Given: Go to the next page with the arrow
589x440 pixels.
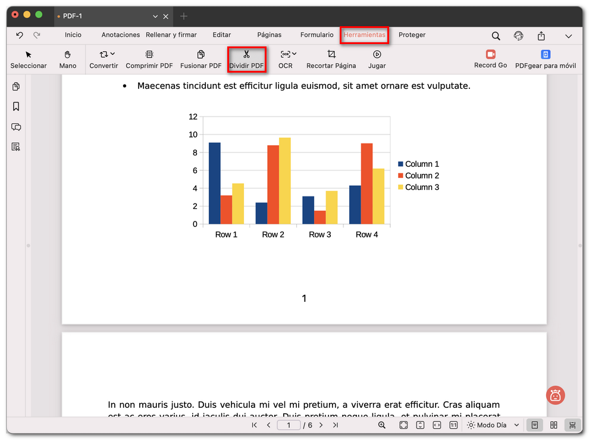Looking at the screenshot, I should 321,425.
